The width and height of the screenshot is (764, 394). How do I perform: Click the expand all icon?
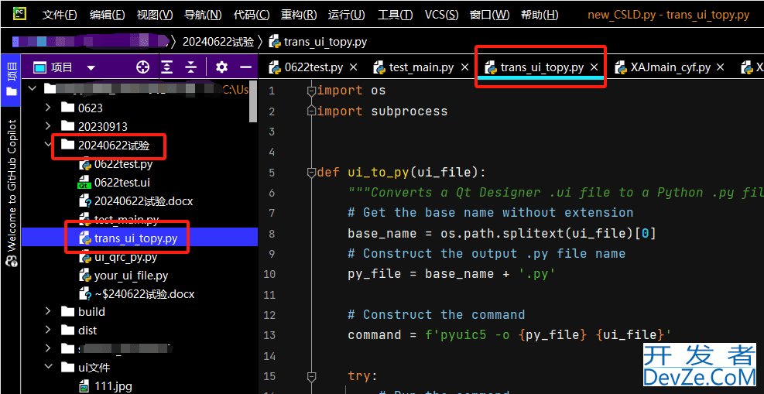[167, 67]
